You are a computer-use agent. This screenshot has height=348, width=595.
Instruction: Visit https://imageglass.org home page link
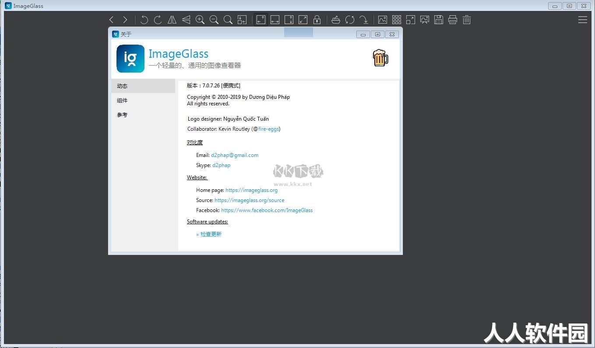[x=251, y=190]
